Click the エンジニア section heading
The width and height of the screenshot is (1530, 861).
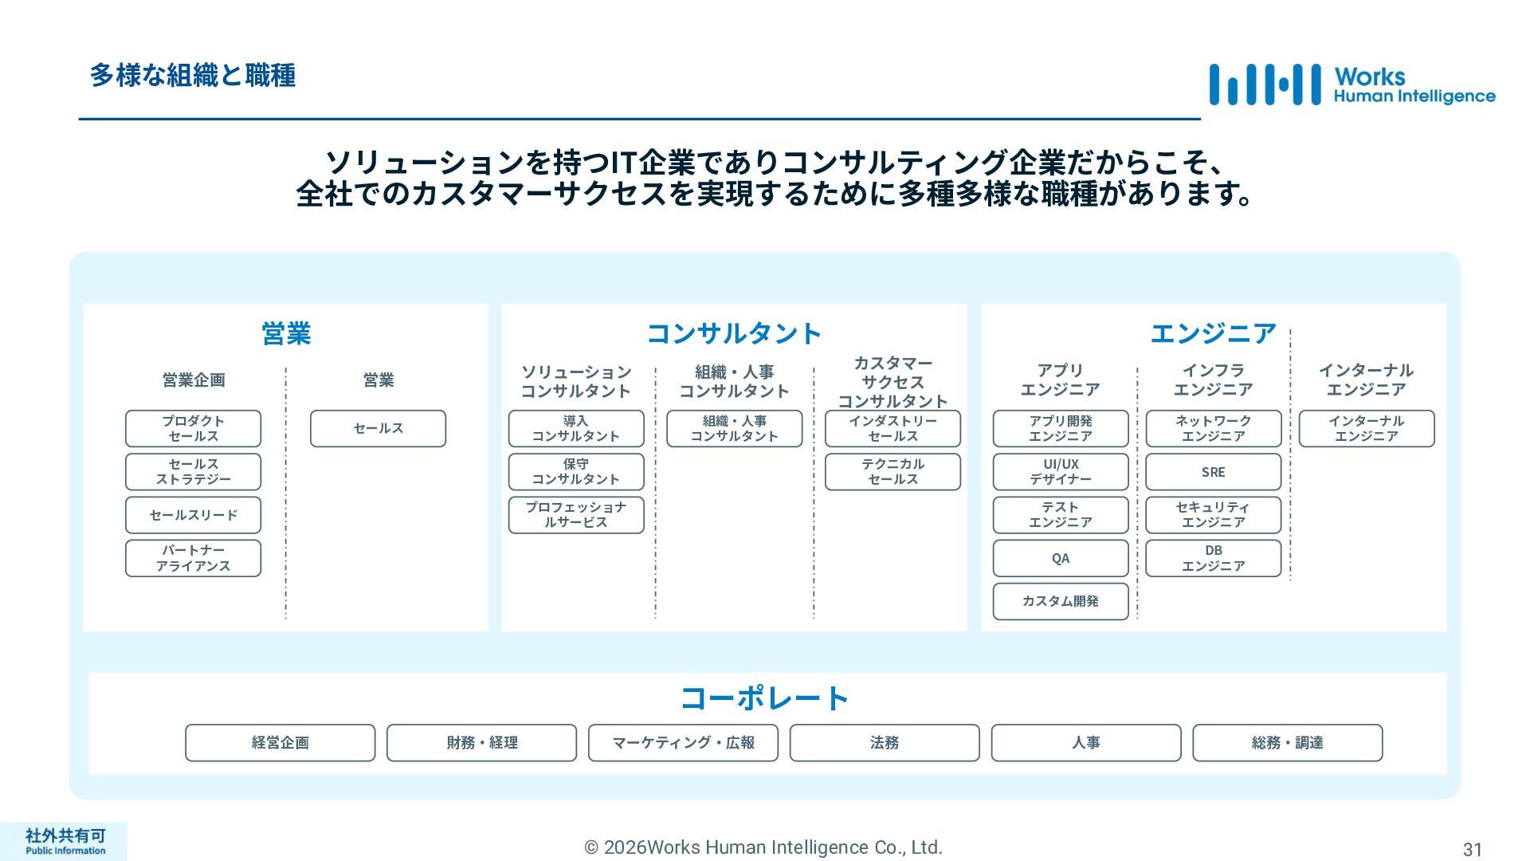[1213, 333]
